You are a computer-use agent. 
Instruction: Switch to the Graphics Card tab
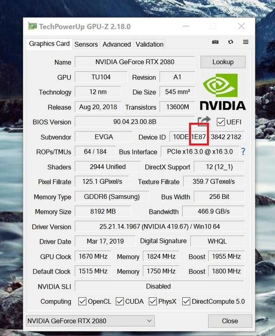(49, 44)
